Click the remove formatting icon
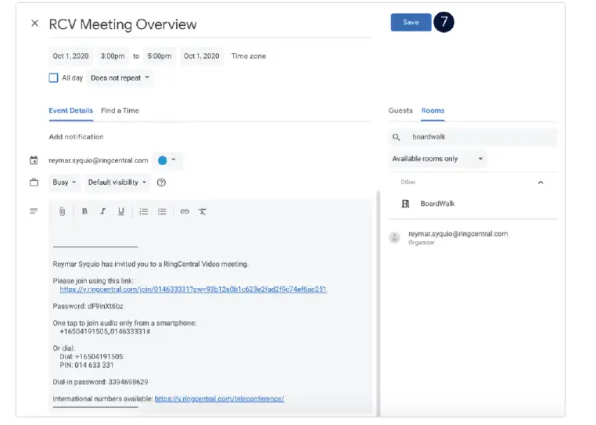This screenshot has width=596, height=425. [x=203, y=211]
